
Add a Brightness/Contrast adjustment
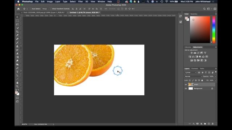pos(191,53)
